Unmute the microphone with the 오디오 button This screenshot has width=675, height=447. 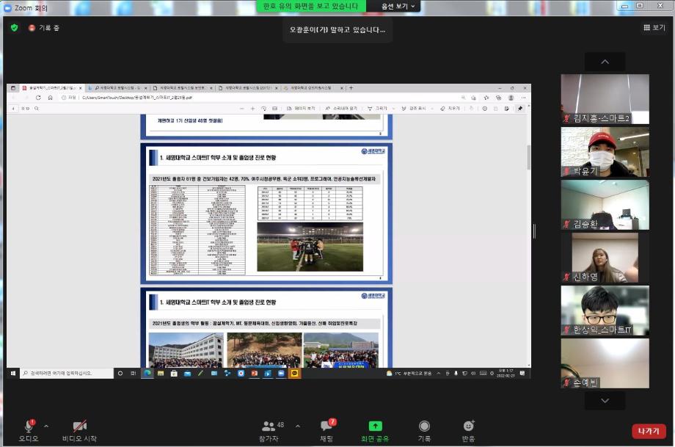[29, 426]
